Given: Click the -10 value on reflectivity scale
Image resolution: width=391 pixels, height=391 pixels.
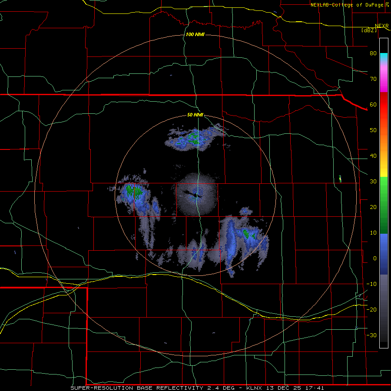Looking at the screenshot, I should (371, 284).
